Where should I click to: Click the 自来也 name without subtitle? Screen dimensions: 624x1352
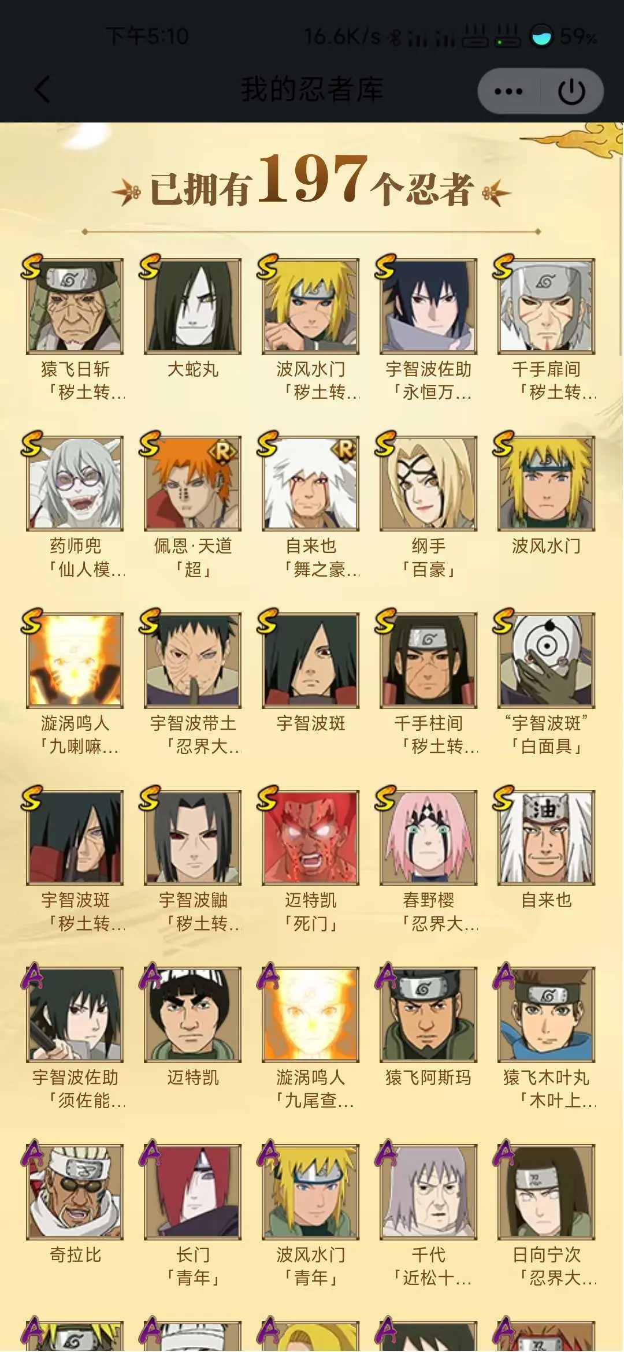(547, 900)
